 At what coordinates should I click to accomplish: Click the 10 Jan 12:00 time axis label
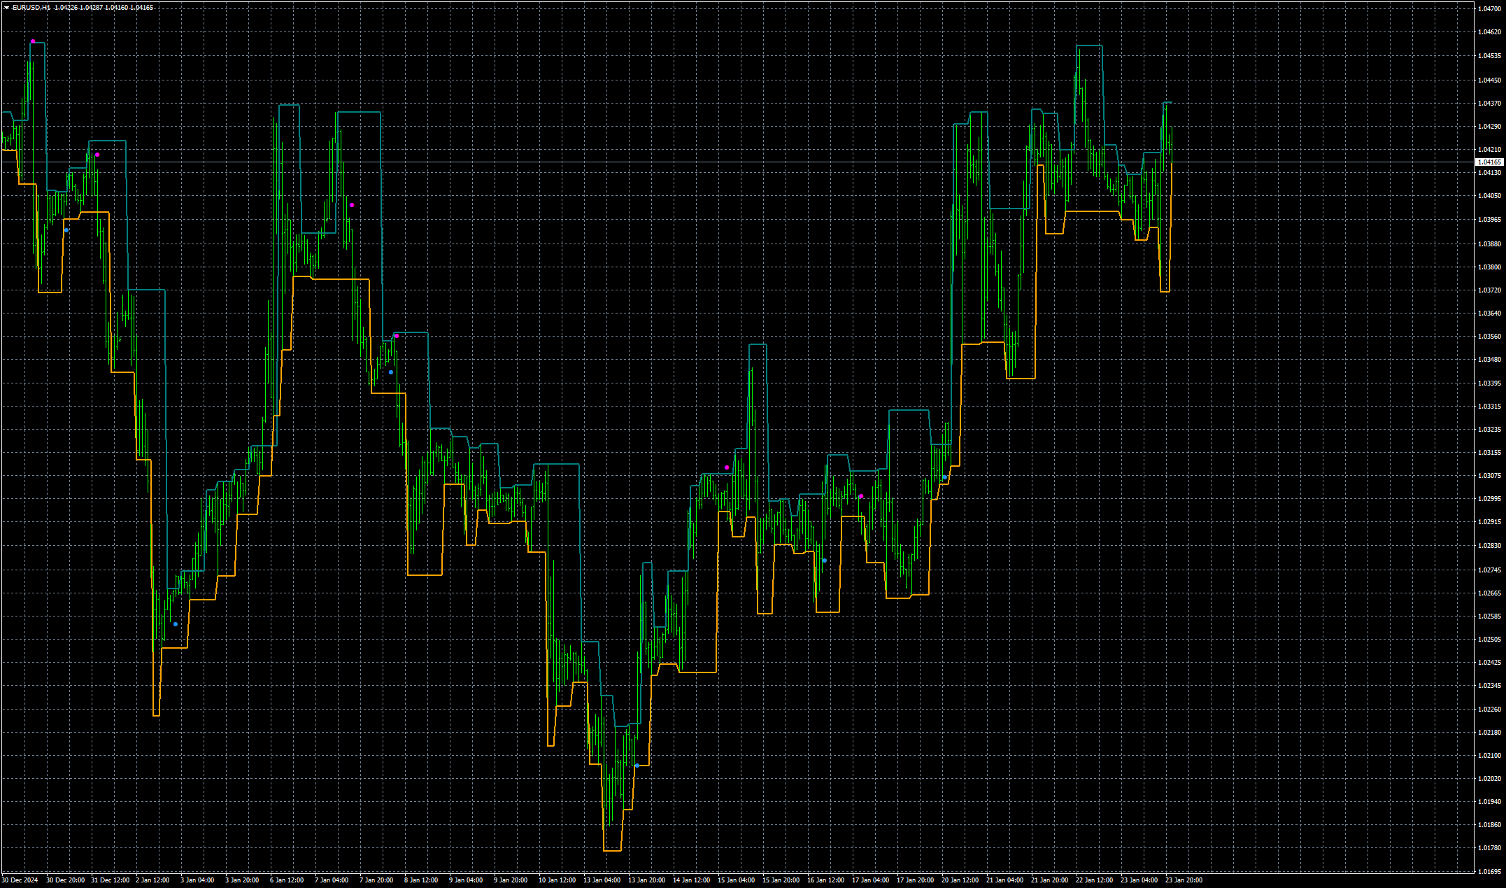[557, 880]
